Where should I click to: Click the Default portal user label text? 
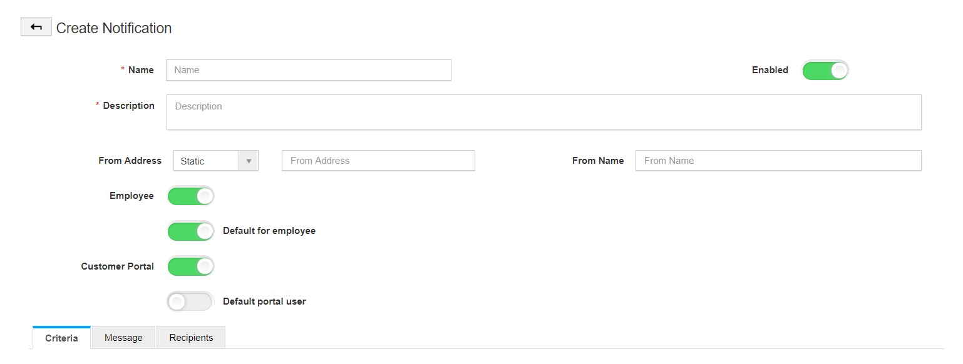coord(264,301)
